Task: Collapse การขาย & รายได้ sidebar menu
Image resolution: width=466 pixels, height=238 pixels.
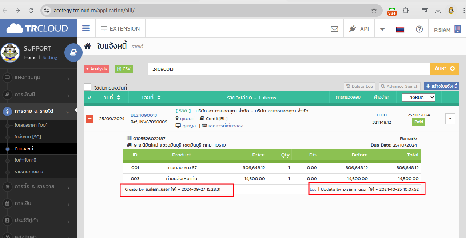Action: click(38, 111)
